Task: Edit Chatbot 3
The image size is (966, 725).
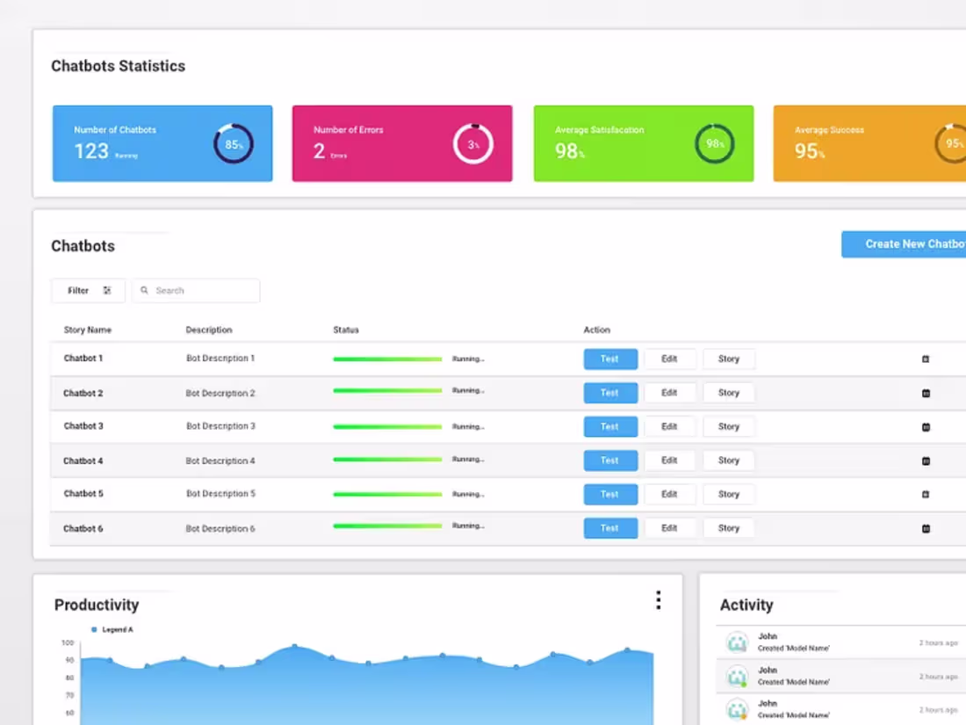Action: point(670,426)
